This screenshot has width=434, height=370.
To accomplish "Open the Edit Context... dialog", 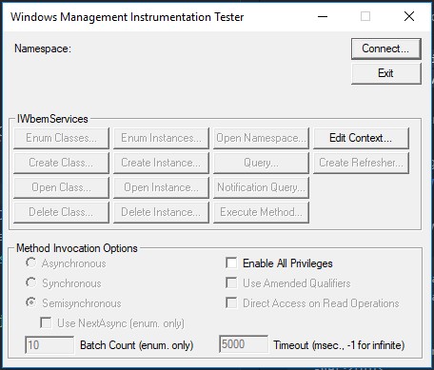I will pyautogui.click(x=361, y=138).
